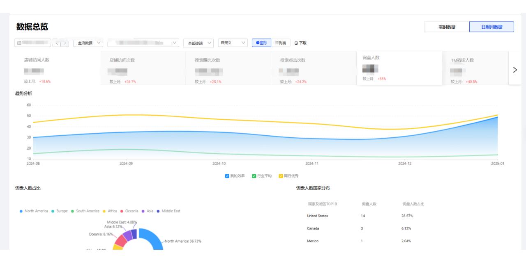The height and width of the screenshot is (262, 526).
Task: Switch to 列表 list view
Action: tap(281, 43)
